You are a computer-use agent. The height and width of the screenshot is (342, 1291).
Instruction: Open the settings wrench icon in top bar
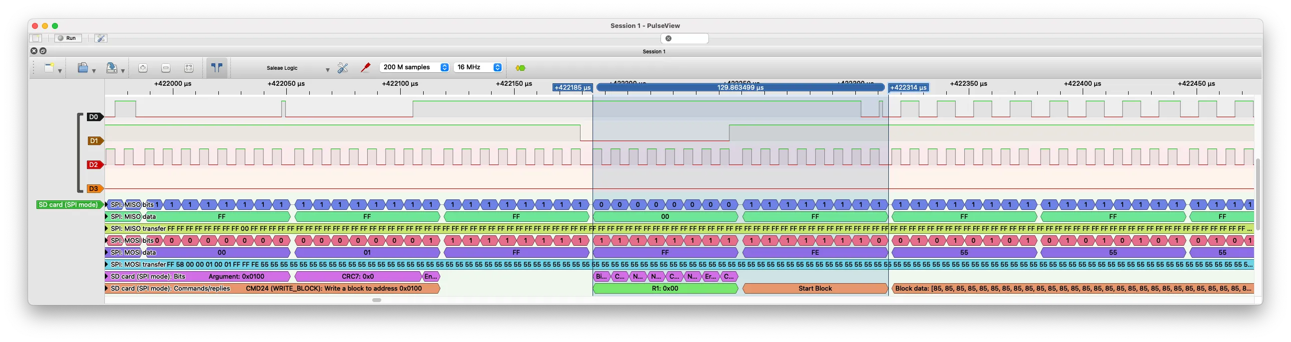(101, 38)
